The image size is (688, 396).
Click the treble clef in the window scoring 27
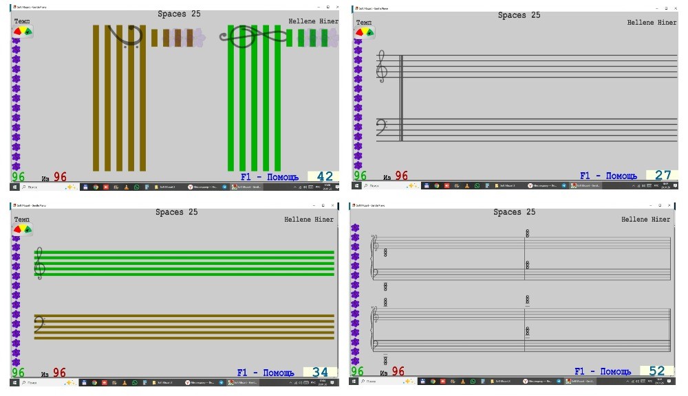coord(381,67)
